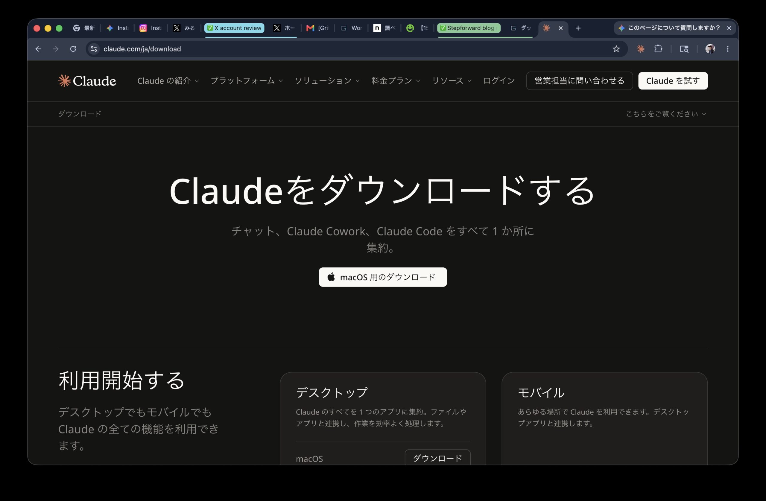The height and width of the screenshot is (501, 766).
Task: Click the ダウンロード breadcrumb text
Action: point(80,114)
